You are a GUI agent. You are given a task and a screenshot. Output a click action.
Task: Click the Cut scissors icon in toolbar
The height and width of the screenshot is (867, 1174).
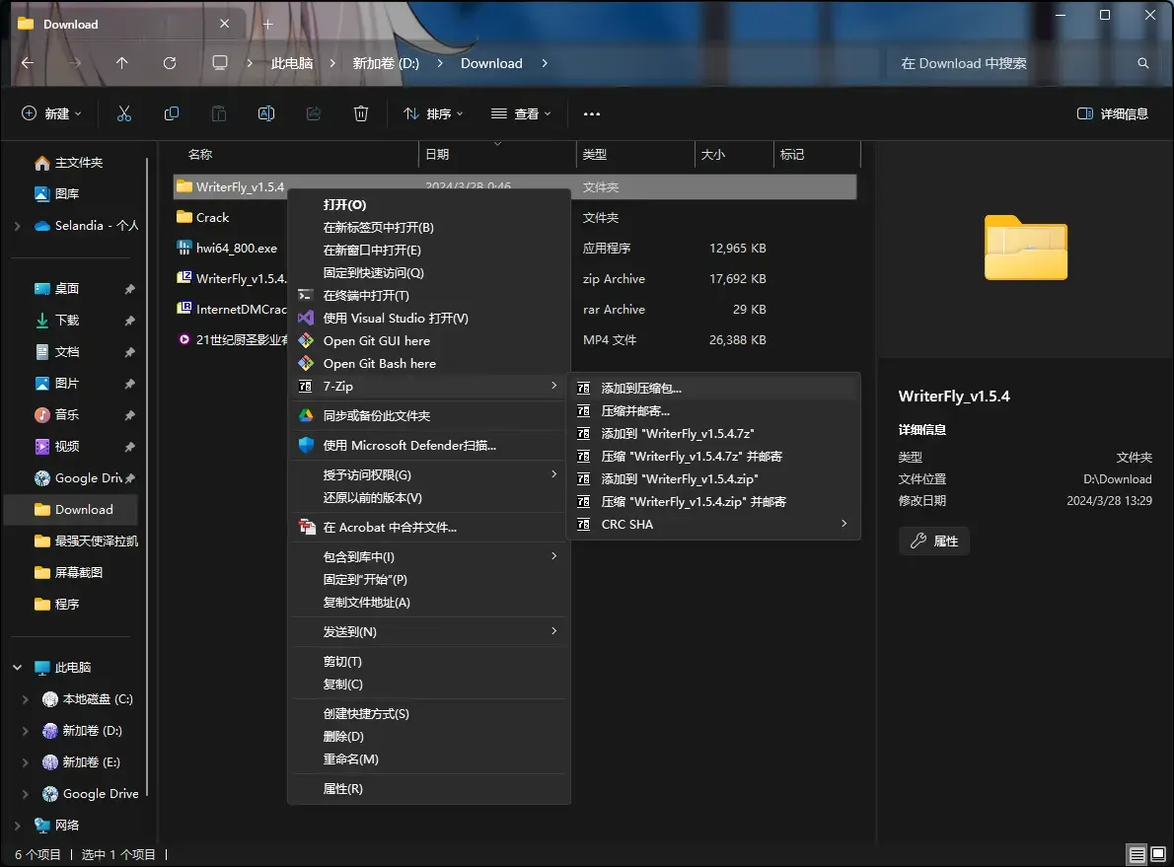124,113
